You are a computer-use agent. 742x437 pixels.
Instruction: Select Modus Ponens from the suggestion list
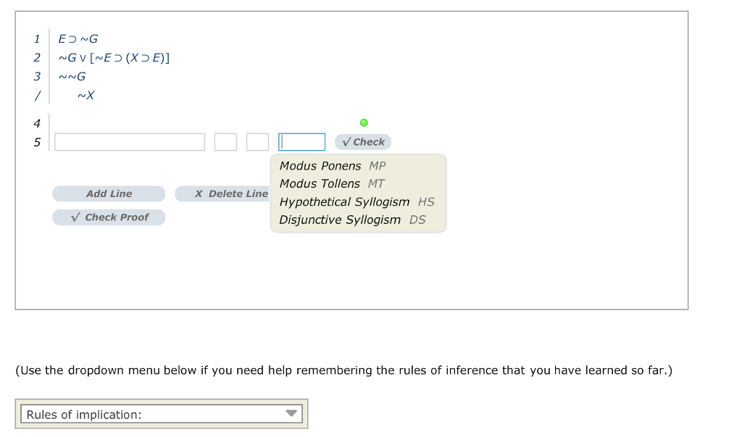tap(320, 165)
